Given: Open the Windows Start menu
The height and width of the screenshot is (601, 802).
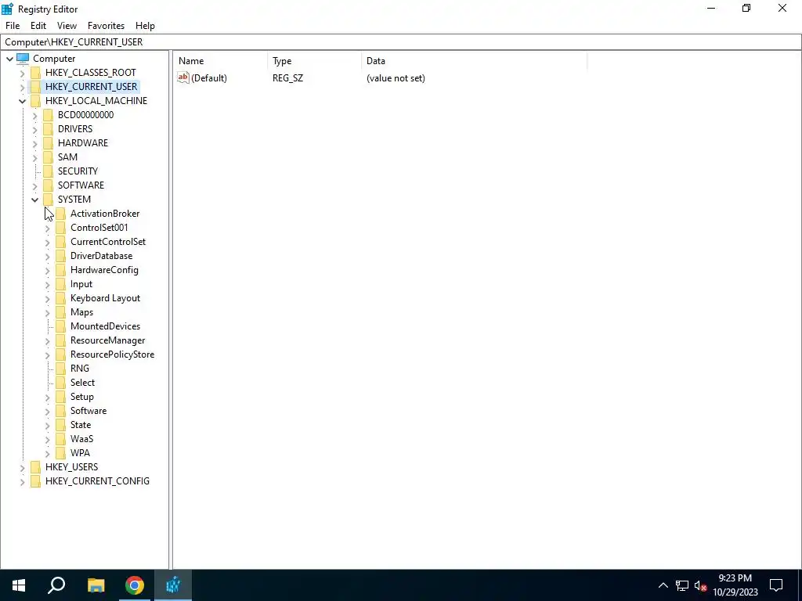Looking at the screenshot, I should tap(19, 585).
